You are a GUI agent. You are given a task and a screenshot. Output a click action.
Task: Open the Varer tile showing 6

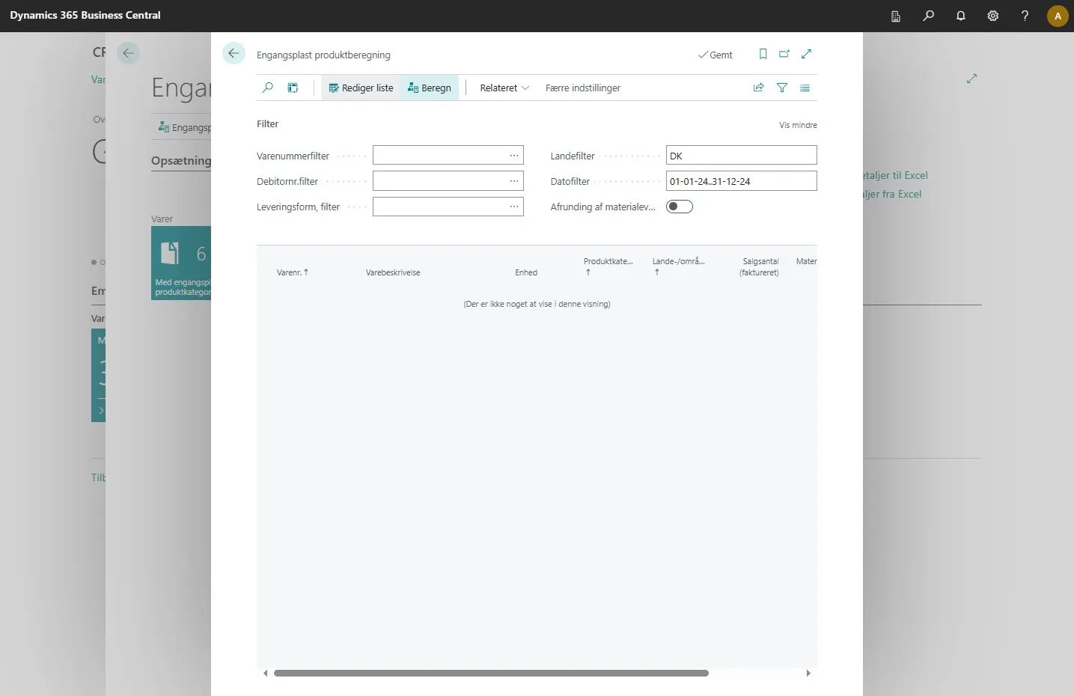181,263
